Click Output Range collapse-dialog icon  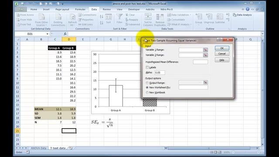(x=205, y=82)
